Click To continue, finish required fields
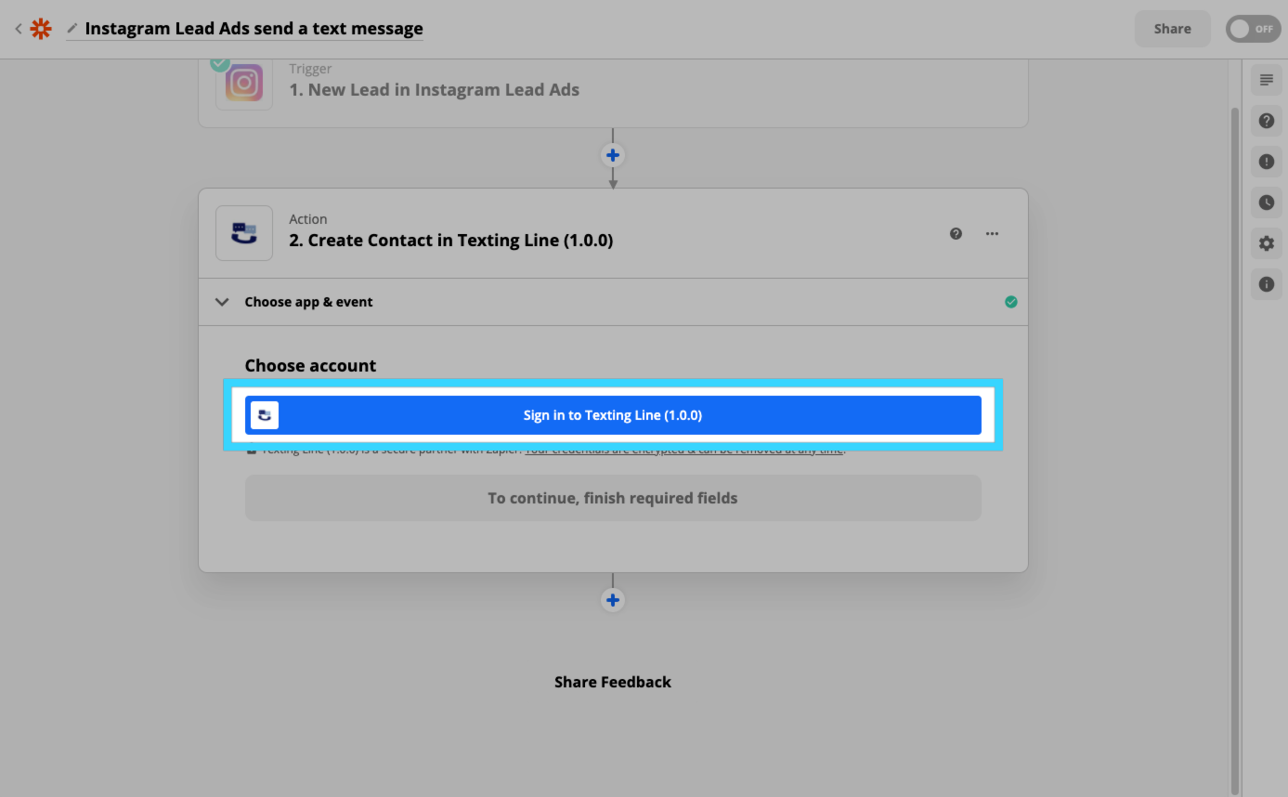 [x=613, y=498]
